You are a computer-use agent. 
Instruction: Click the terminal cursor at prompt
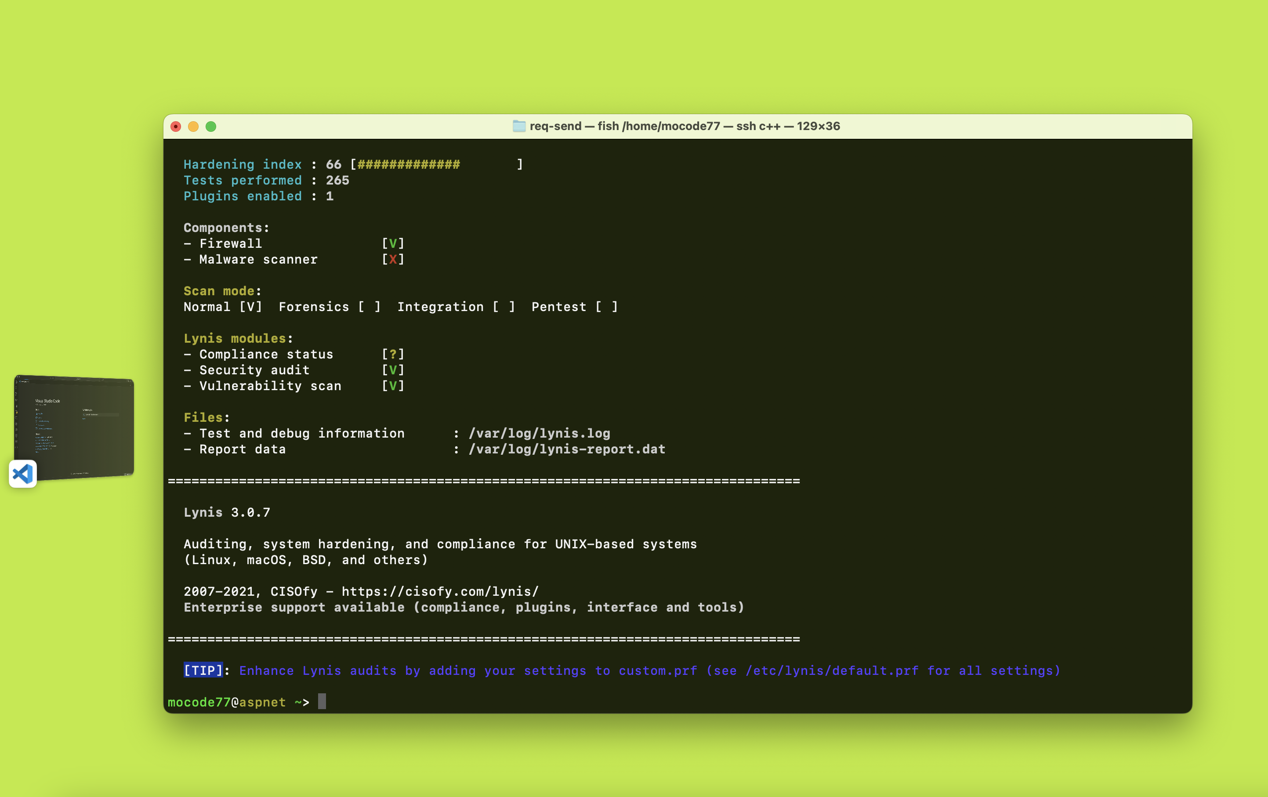[322, 701]
